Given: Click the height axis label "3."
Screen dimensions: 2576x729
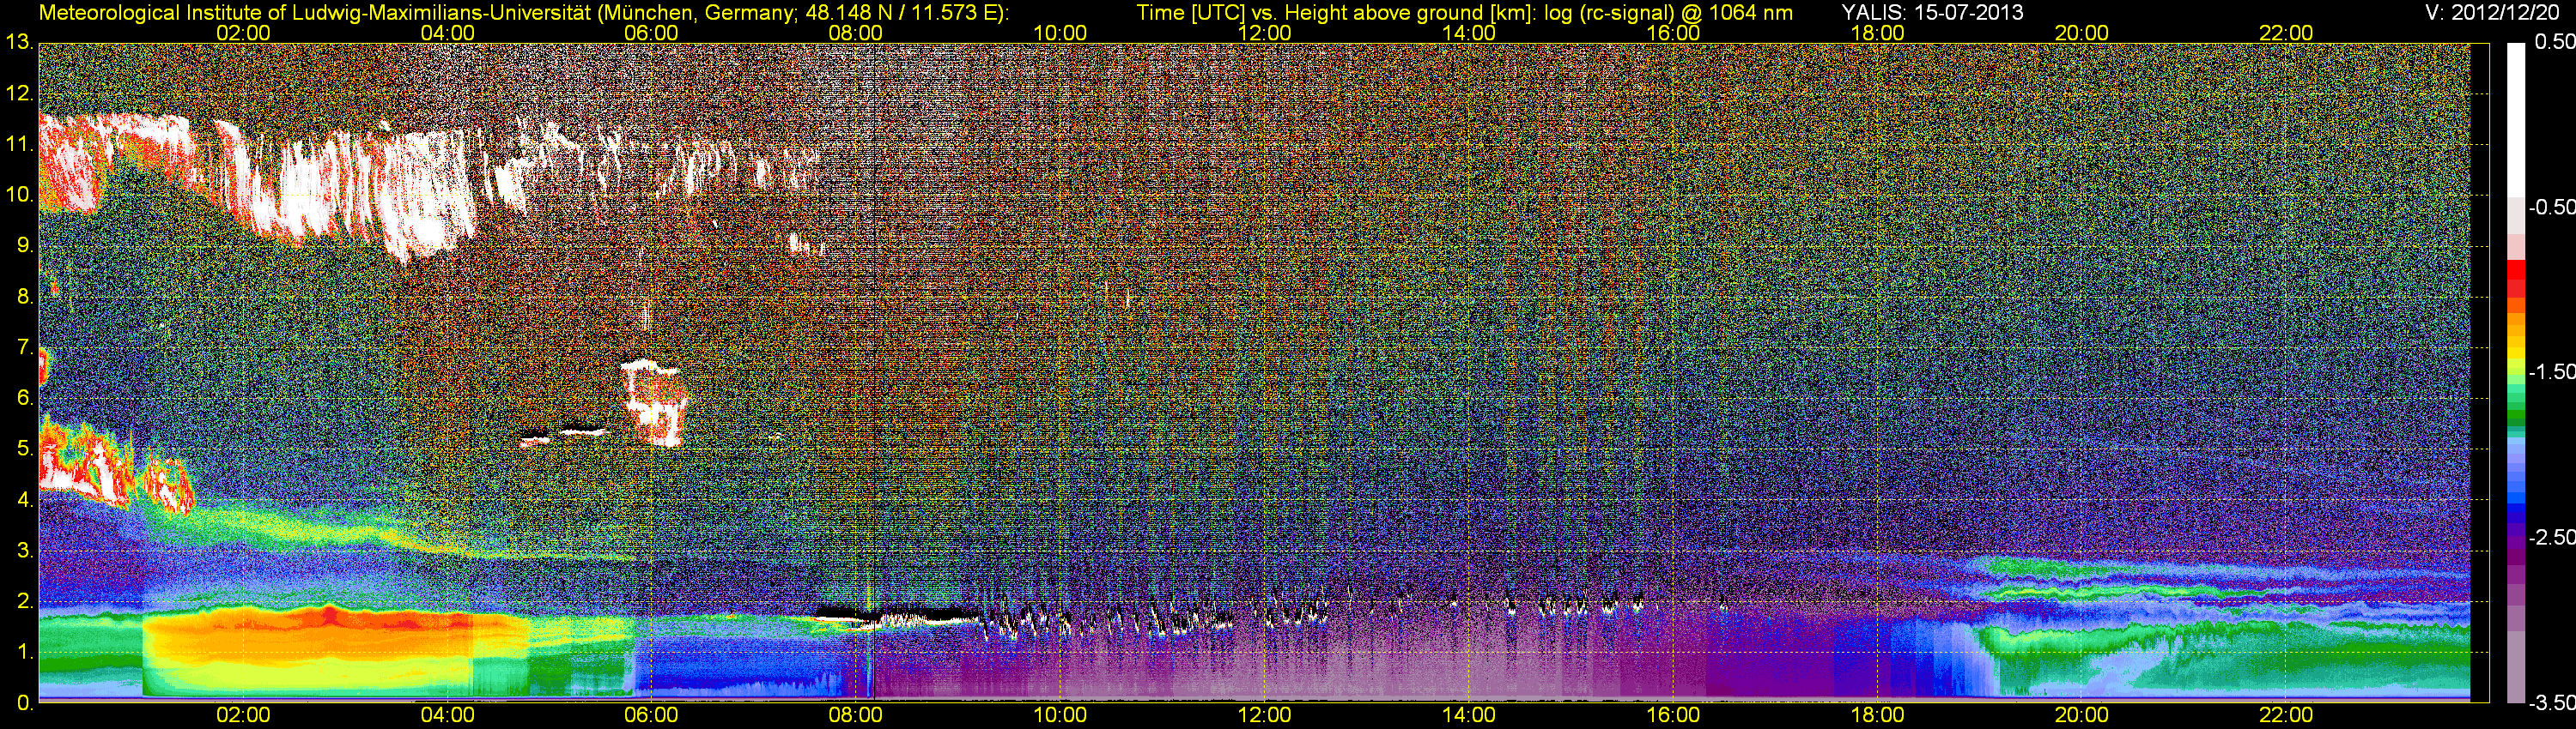Looking at the screenshot, I should click(25, 551).
